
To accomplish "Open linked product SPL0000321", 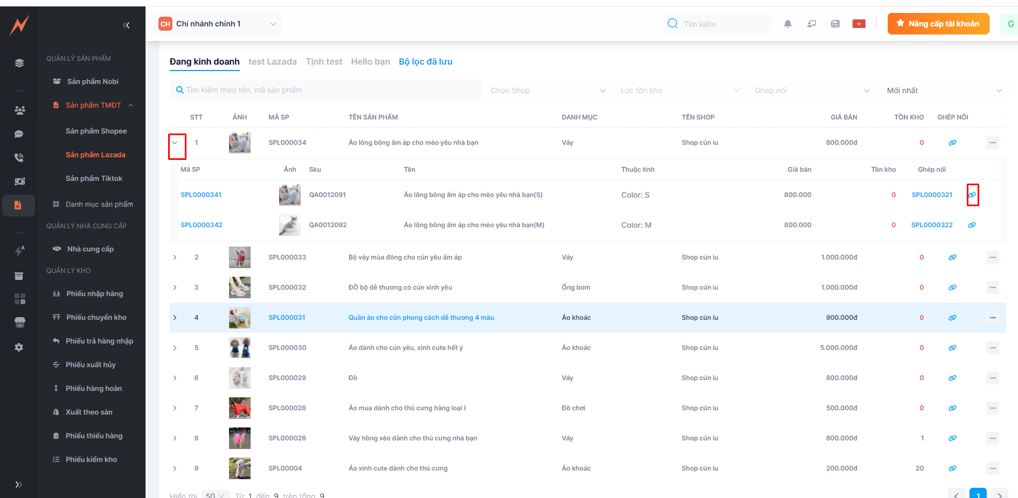I will click(932, 195).
